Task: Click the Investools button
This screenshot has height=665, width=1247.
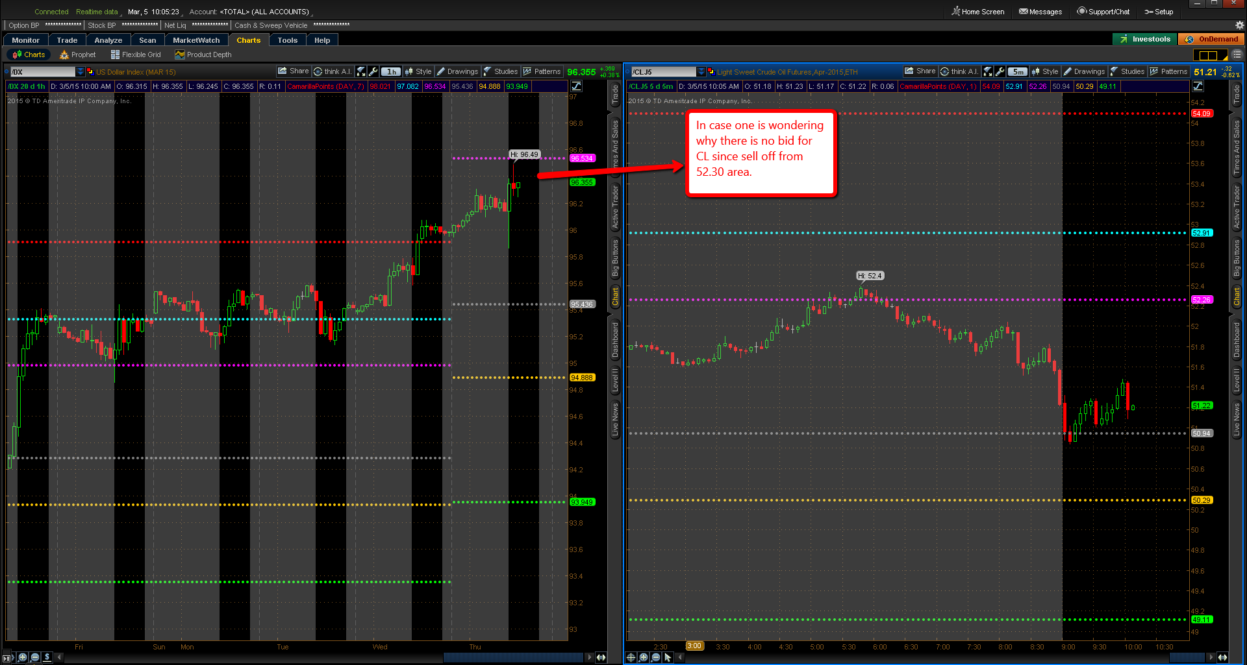Action: click(1144, 39)
